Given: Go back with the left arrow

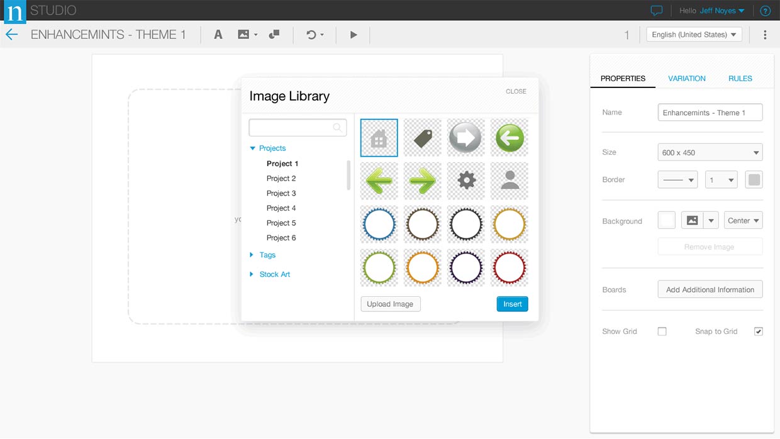Looking at the screenshot, I should point(12,35).
